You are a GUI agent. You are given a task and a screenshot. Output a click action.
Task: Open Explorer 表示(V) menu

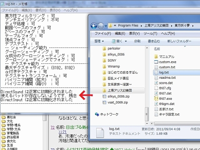135,33
